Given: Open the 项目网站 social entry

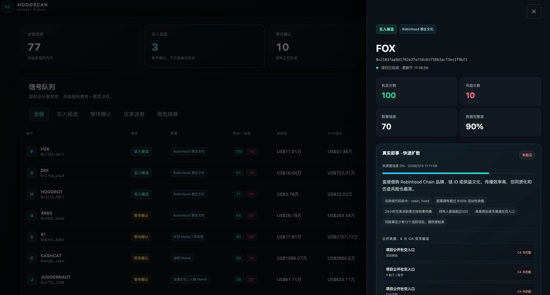Looking at the screenshot, I should (458, 252).
